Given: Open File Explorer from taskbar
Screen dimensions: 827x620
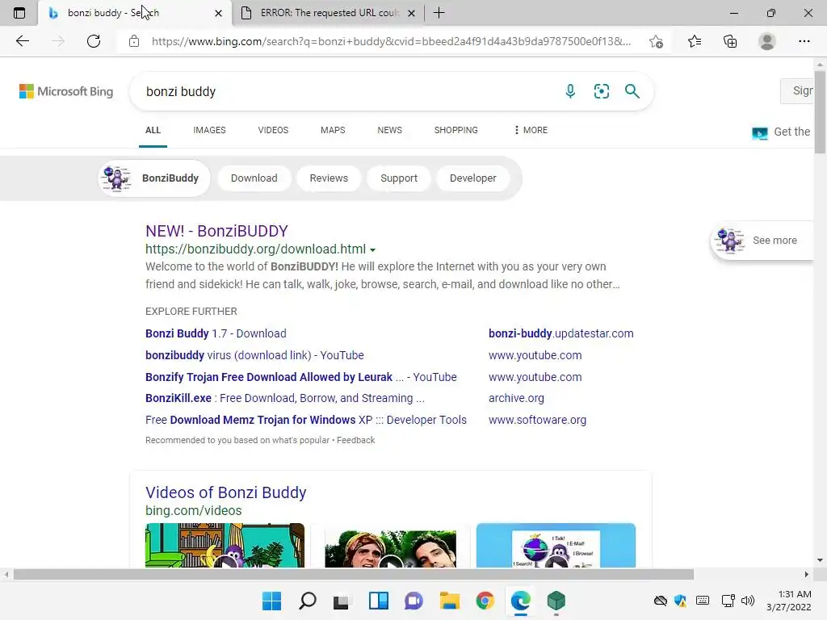Looking at the screenshot, I should tap(449, 601).
